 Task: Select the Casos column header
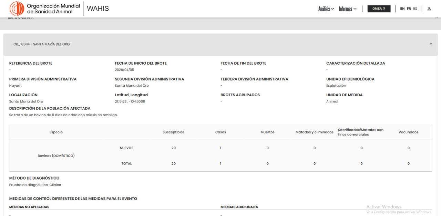coord(220,132)
